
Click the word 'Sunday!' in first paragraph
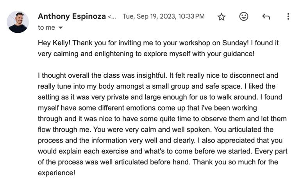tap(236, 43)
